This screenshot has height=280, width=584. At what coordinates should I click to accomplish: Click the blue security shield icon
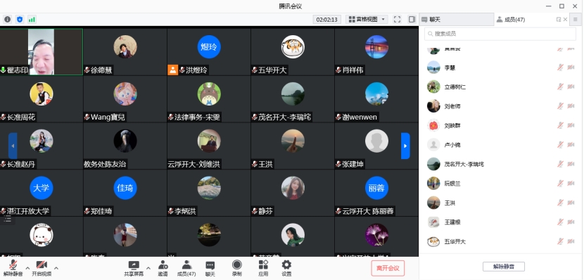pyautogui.click(x=20, y=20)
